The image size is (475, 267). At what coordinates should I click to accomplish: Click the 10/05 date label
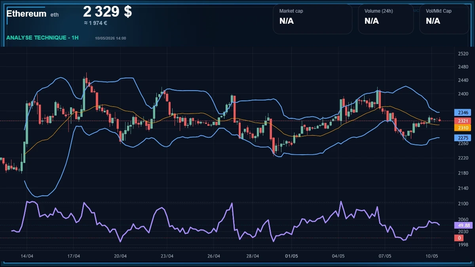tap(431, 256)
